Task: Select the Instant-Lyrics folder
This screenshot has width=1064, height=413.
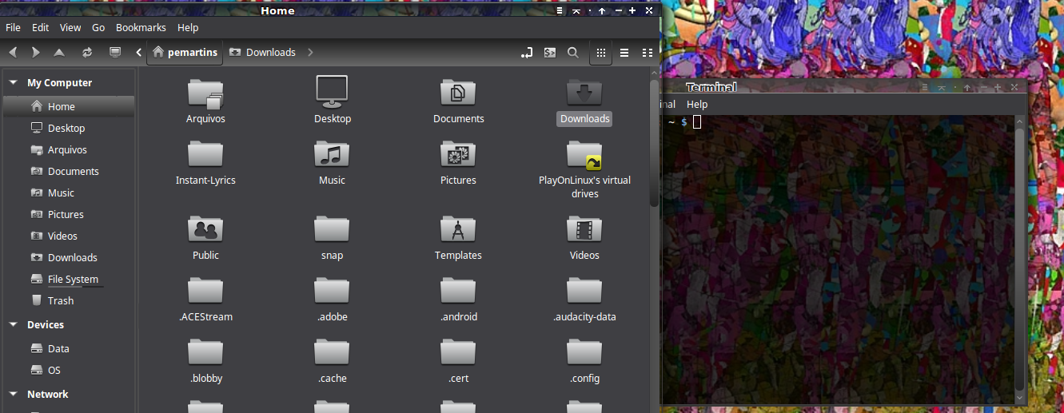Action: 205,153
